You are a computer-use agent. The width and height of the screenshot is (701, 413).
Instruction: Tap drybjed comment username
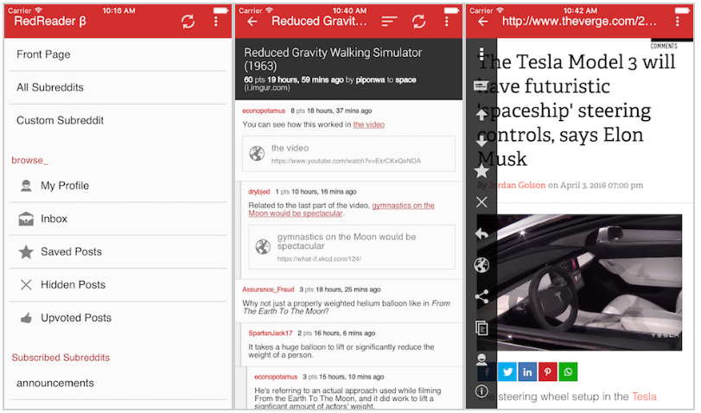(x=259, y=192)
